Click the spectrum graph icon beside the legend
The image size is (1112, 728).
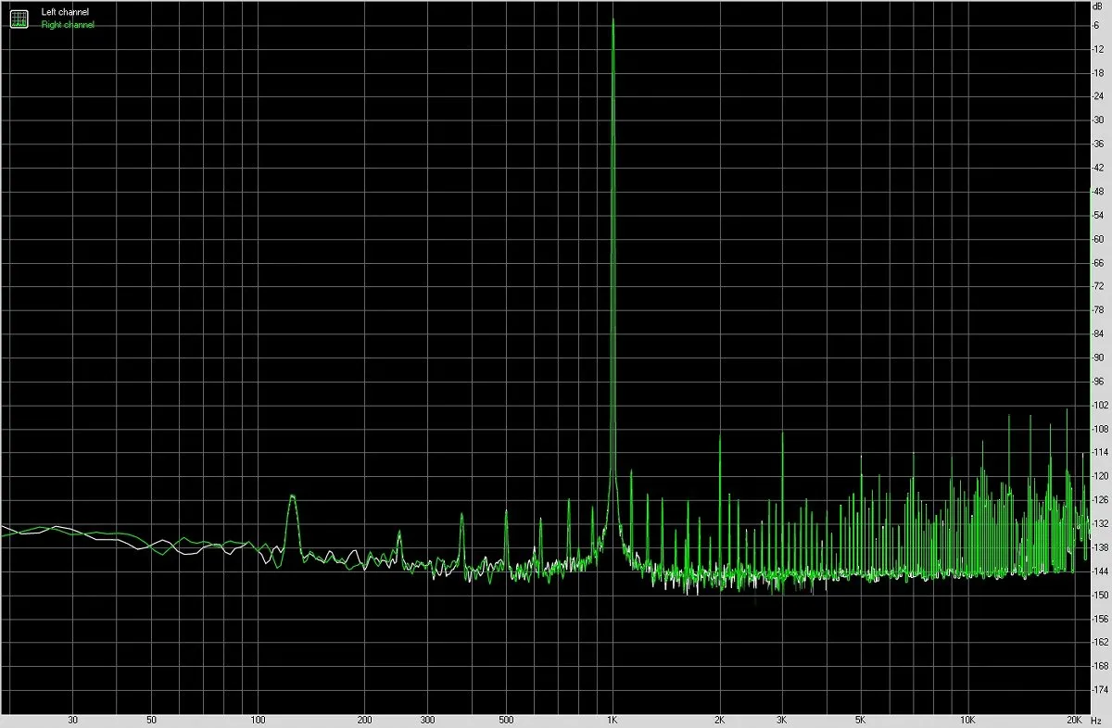[19, 19]
